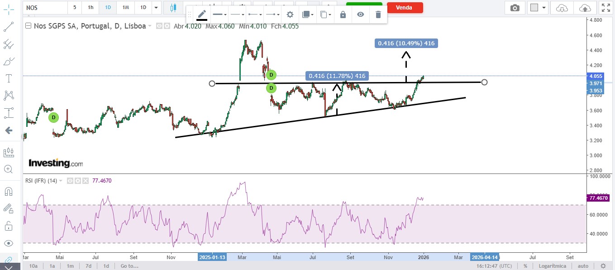
Task: Open main series settings gear
Action: coord(166,26)
